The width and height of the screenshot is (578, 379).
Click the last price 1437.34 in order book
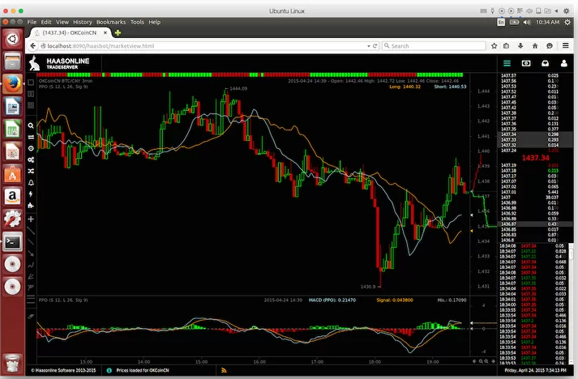point(535,158)
